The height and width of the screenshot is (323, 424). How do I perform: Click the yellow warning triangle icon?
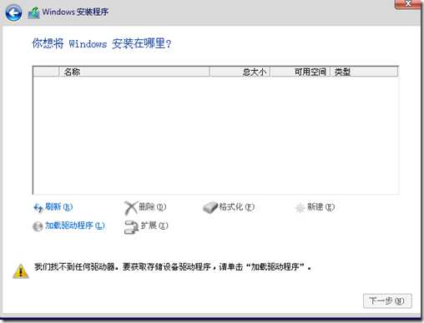click(x=21, y=271)
